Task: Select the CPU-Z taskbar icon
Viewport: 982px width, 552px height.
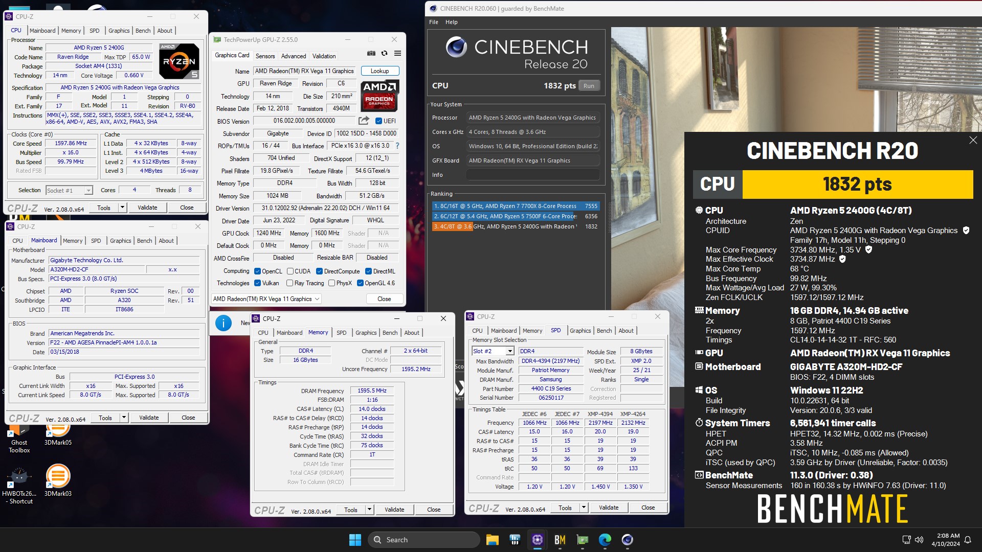Action: [x=537, y=540]
